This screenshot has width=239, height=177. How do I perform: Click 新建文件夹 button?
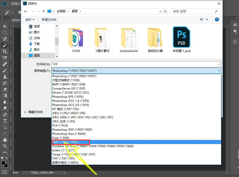(x=49, y=20)
